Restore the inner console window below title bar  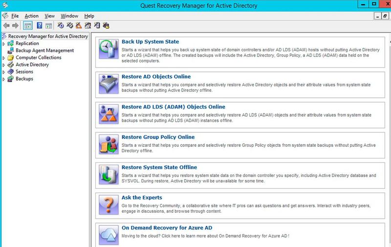coord(385,16)
